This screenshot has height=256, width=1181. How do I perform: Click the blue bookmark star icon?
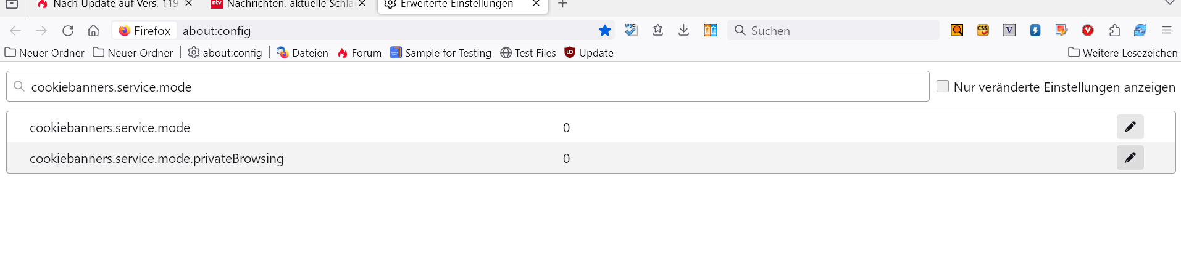pyautogui.click(x=605, y=30)
